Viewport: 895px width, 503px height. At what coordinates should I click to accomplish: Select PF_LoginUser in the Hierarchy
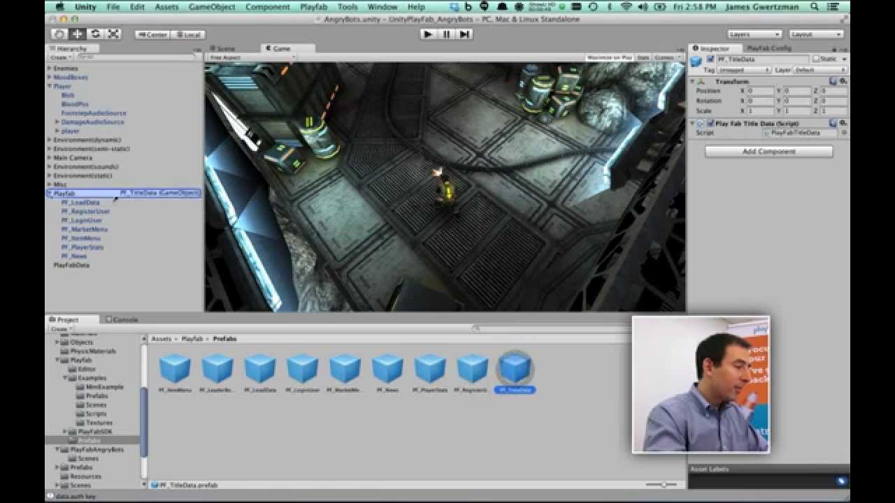[x=82, y=220]
